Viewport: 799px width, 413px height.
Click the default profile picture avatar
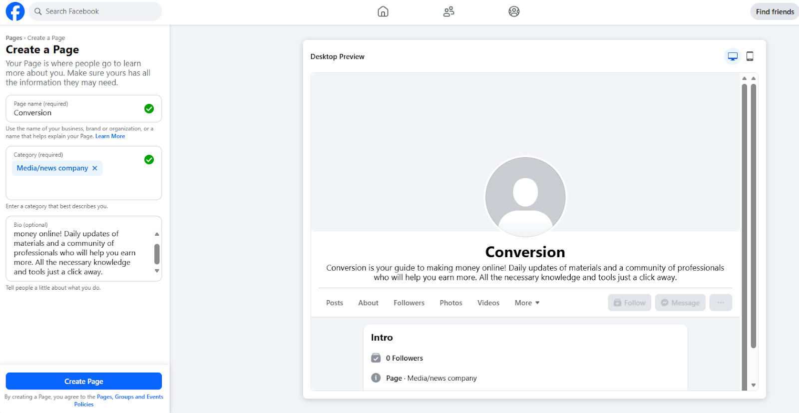coord(525,197)
